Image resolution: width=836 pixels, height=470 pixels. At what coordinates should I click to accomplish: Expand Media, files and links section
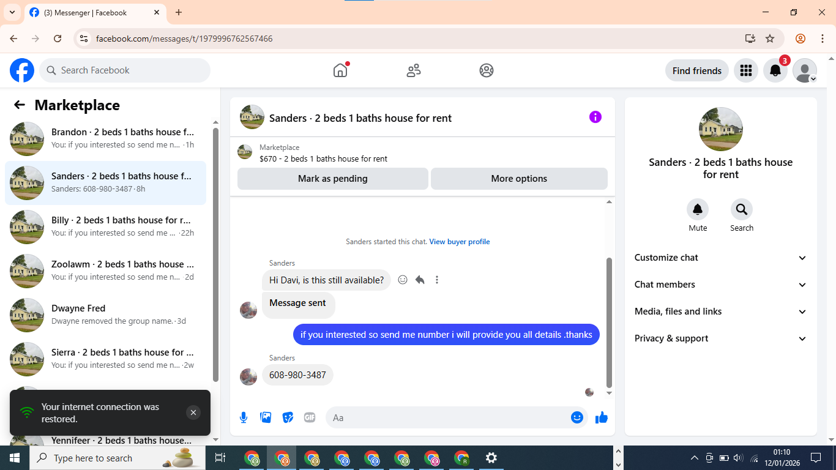(721, 311)
